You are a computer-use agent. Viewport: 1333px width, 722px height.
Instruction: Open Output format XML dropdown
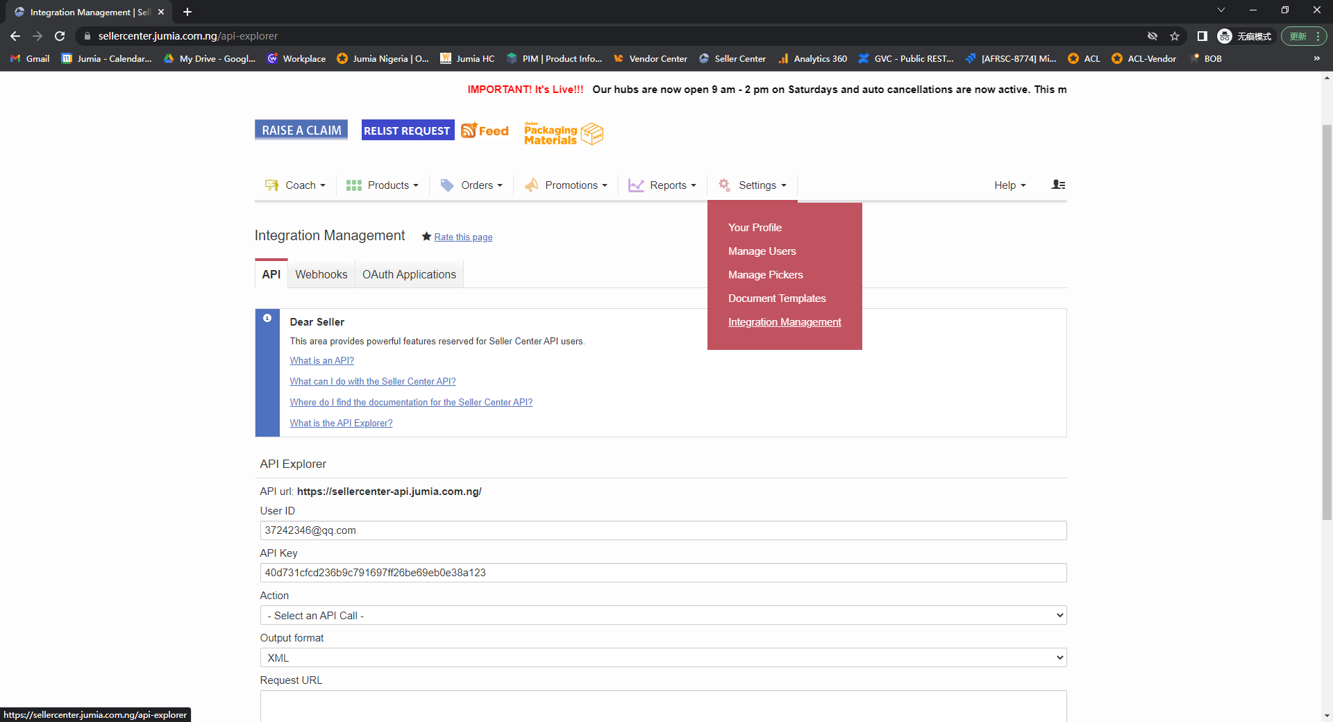[663, 657]
